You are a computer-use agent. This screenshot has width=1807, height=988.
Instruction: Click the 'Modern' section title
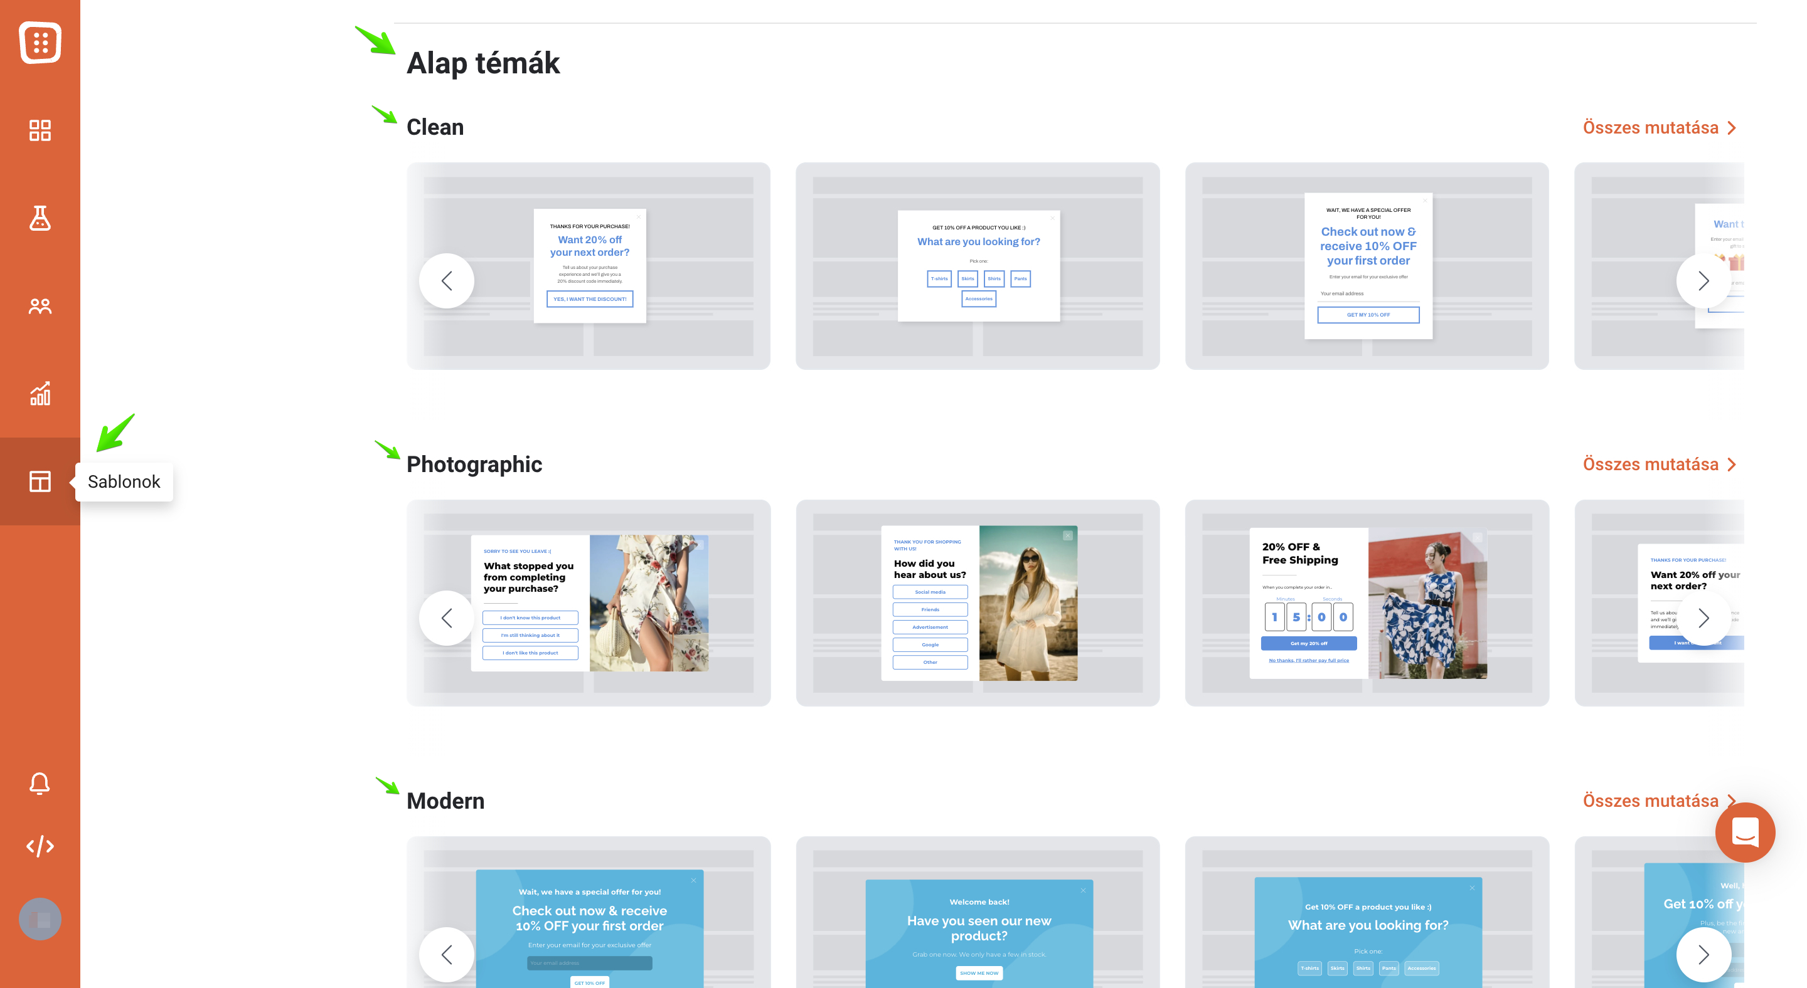coord(445,801)
